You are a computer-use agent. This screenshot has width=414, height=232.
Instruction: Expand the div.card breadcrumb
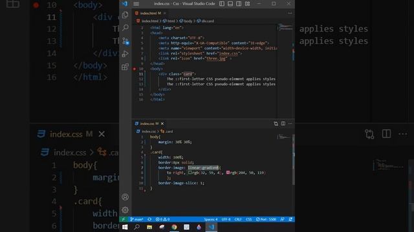(x=206, y=21)
